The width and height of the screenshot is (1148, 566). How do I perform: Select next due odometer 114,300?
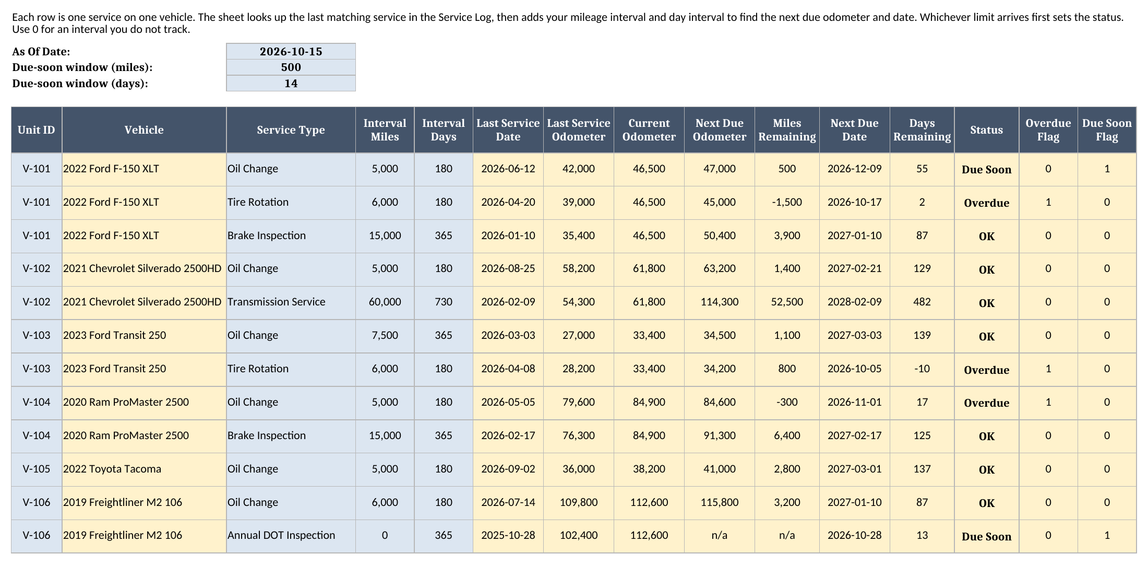(720, 302)
